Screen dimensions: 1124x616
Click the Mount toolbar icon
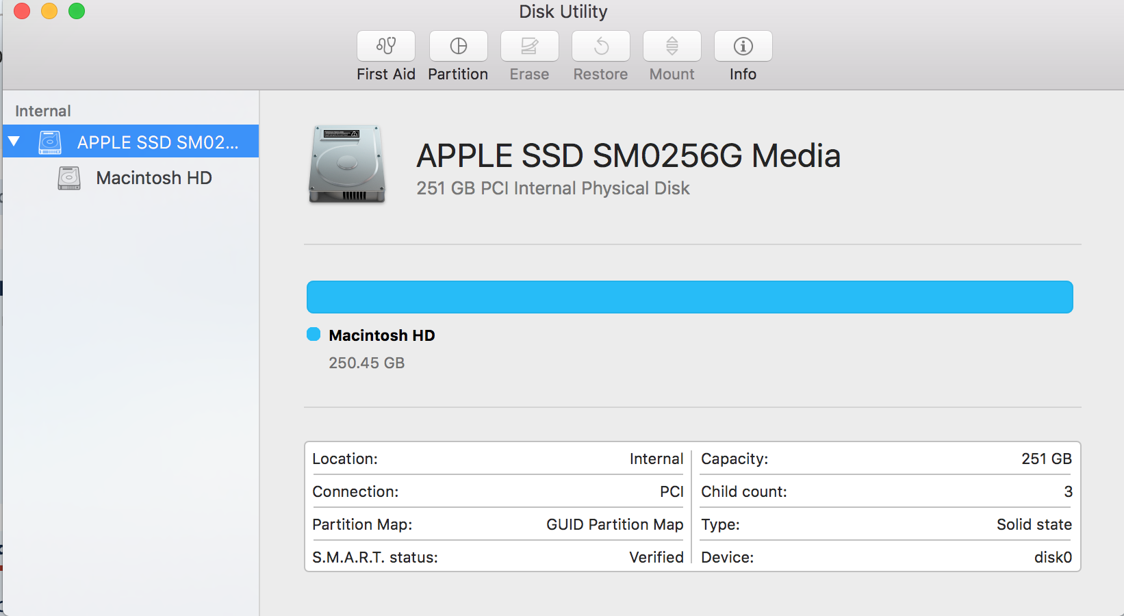tap(672, 46)
